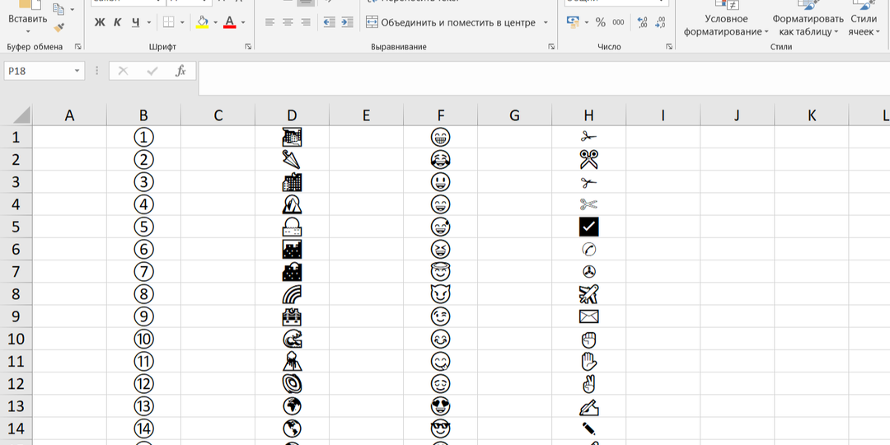Select row 12 header

16,384
